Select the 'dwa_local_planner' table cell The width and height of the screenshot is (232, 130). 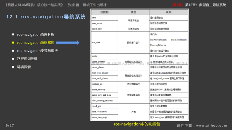[x=104, y=78]
